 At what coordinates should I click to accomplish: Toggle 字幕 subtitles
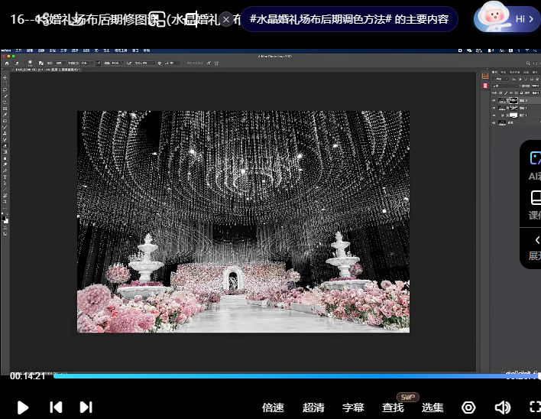[x=353, y=408]
